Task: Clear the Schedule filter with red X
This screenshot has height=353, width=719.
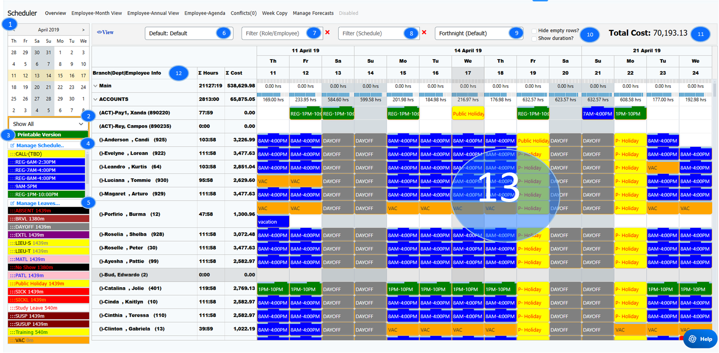Action: click(424, 33)
